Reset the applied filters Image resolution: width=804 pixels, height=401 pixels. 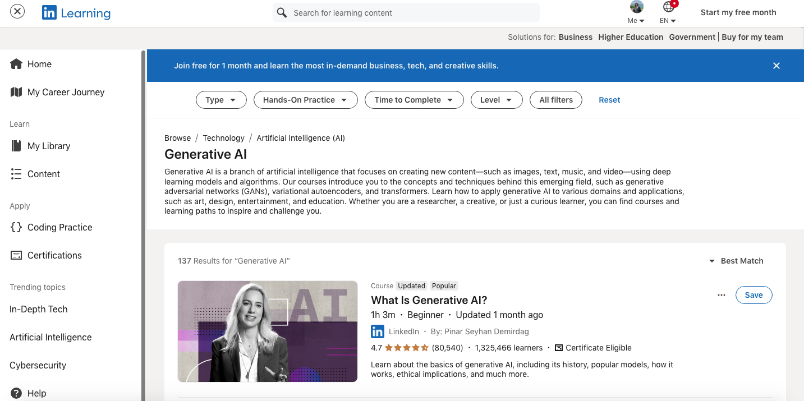click(609, 100)
